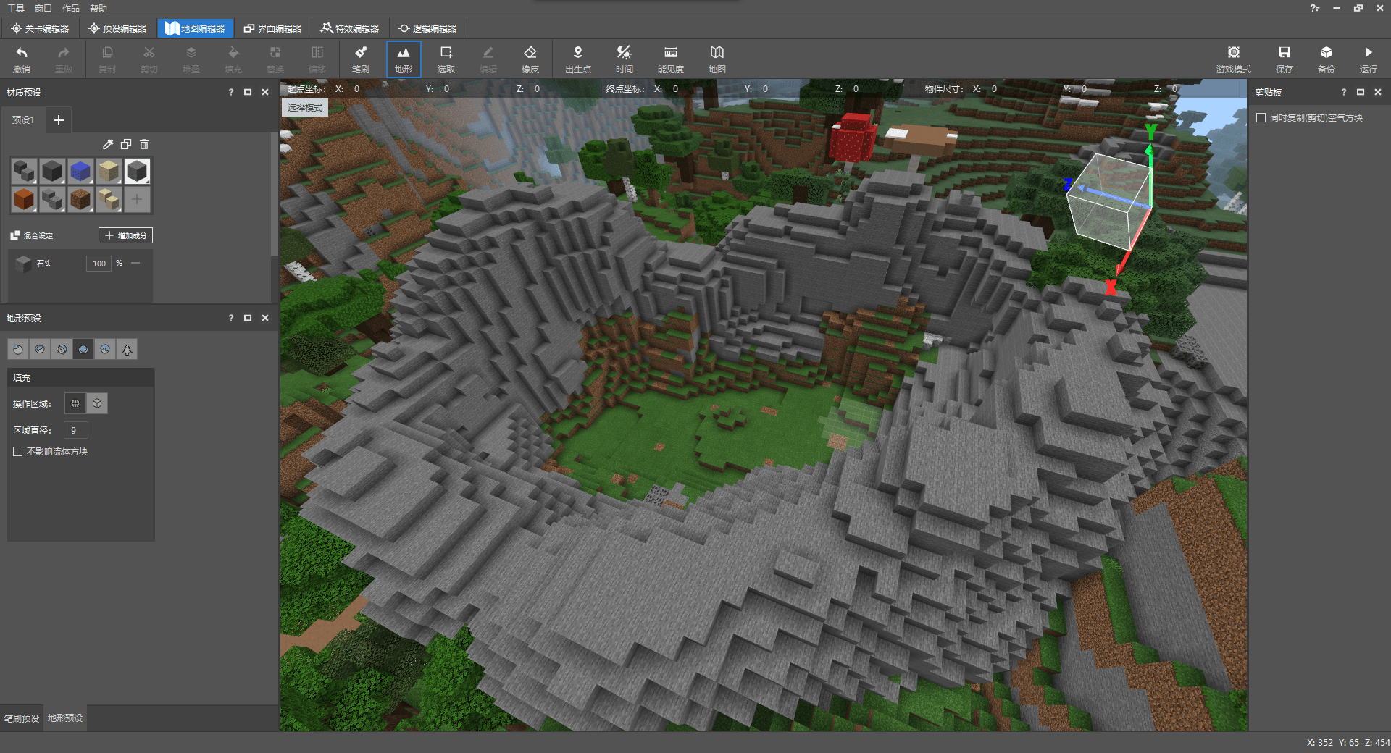1391x753 pixels.
Task: Open 游戏模式 game mode settings
Action: [x=1234, y=59]
